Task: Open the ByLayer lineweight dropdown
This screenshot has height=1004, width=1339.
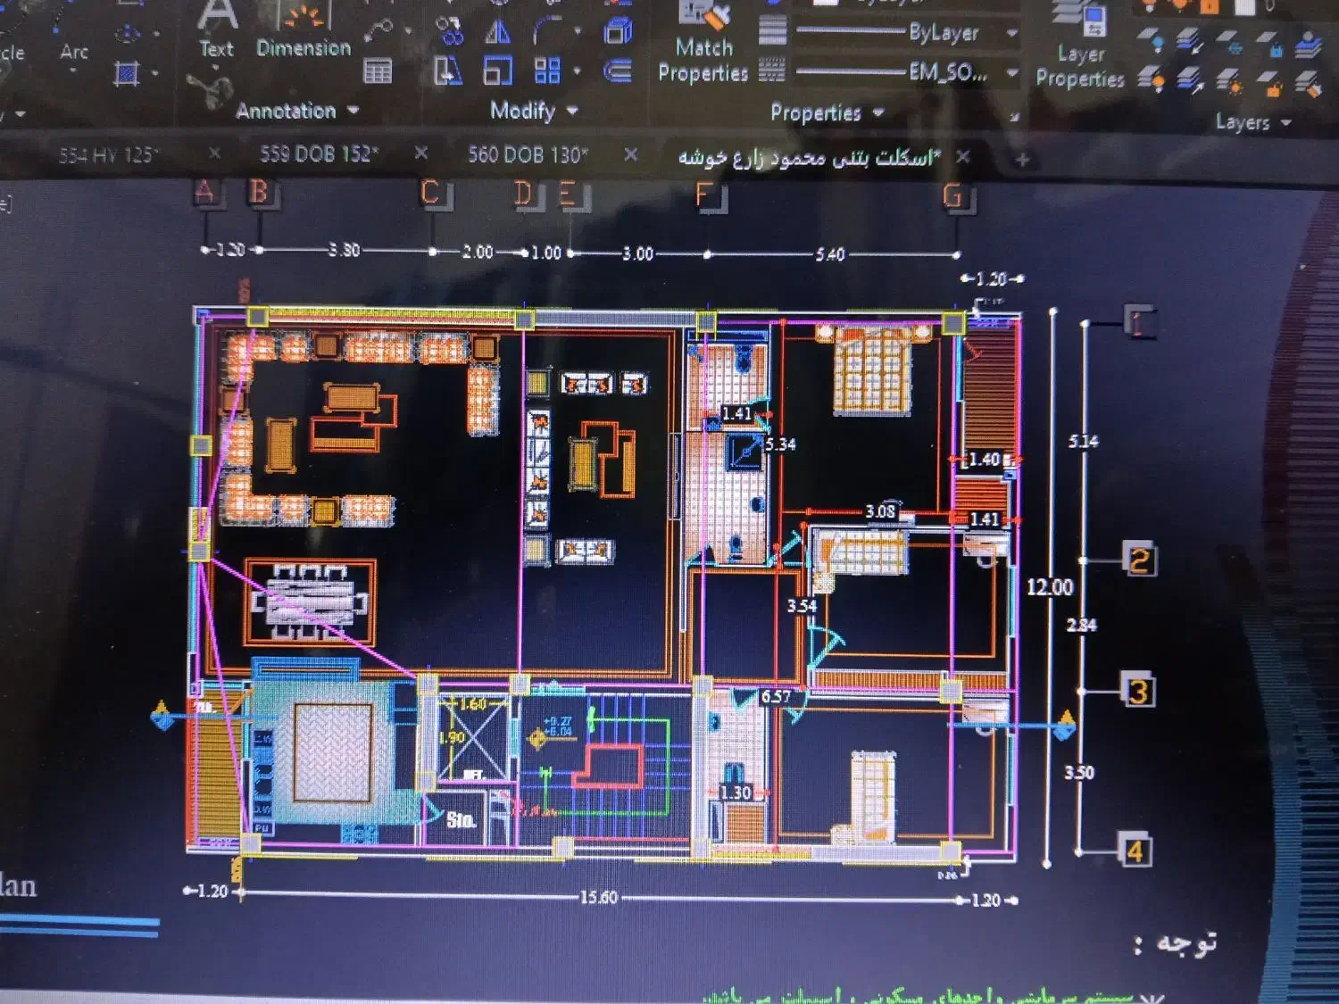Action: coord(1011,34)
